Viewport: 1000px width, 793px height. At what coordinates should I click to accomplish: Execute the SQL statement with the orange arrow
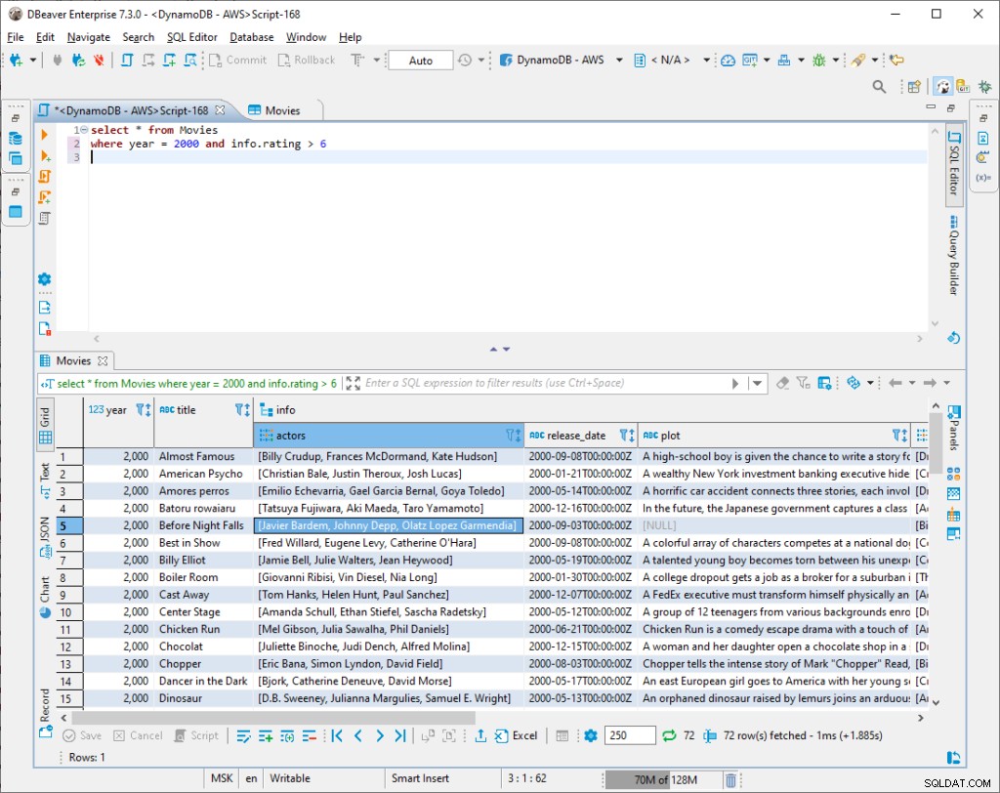(x=44, y=135)
